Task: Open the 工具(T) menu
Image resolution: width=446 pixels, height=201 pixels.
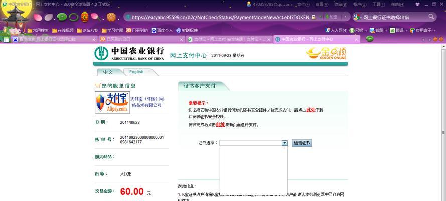Action: 379,4
